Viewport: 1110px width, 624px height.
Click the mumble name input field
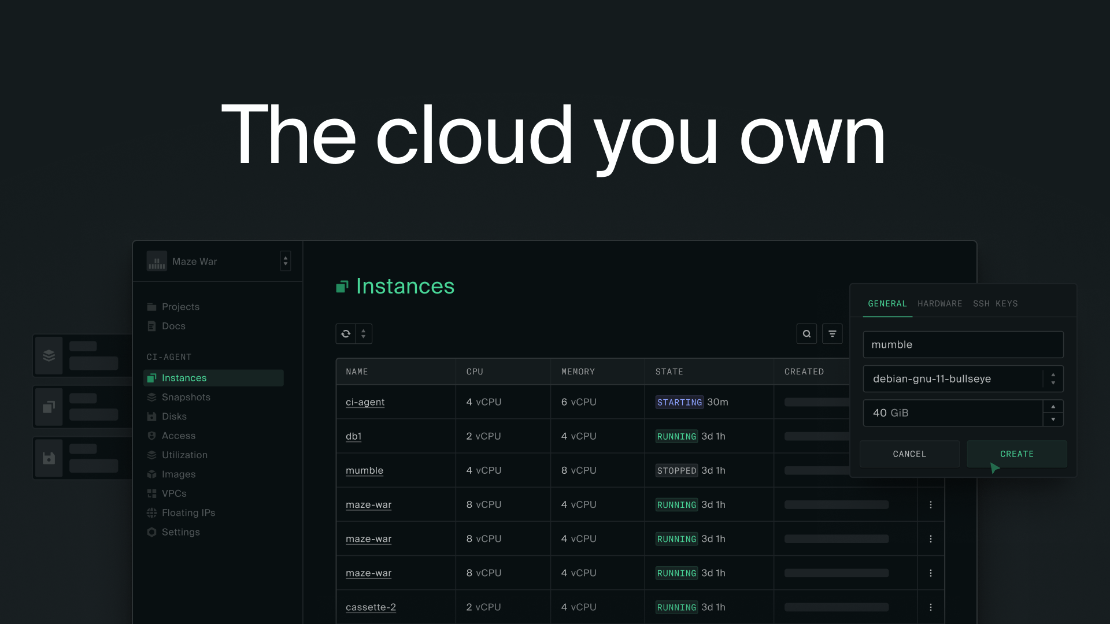click(963, 345)
